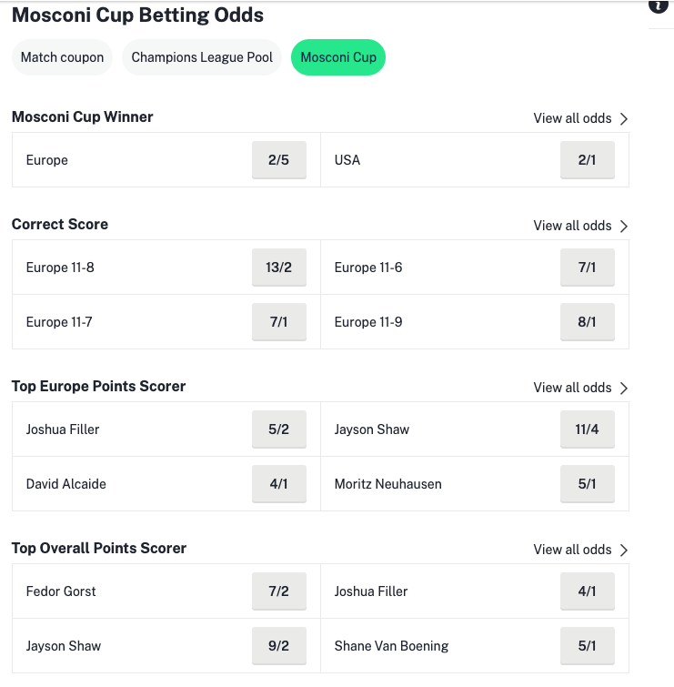This screenshot has width=674, height=687.
Task: Bet on Joshua Filler at 5/2
Action: [278, 429]
